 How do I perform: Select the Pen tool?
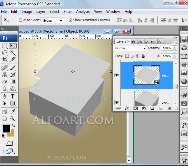[5, 96]
